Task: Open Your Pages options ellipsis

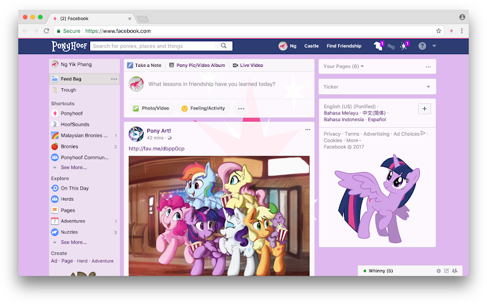Action: [x=429, y=67]
